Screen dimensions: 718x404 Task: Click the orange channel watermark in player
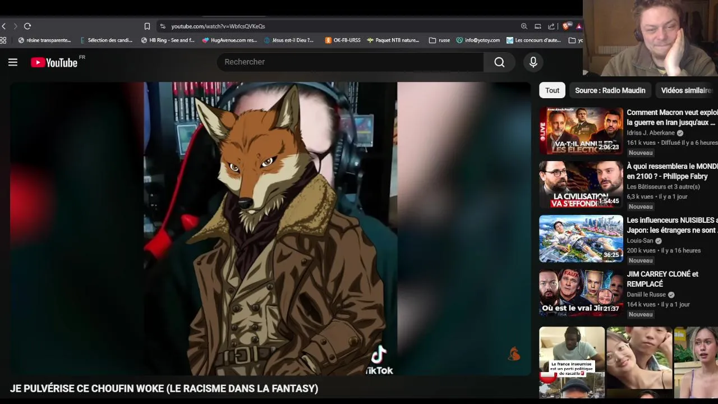[x=514, y=354]
